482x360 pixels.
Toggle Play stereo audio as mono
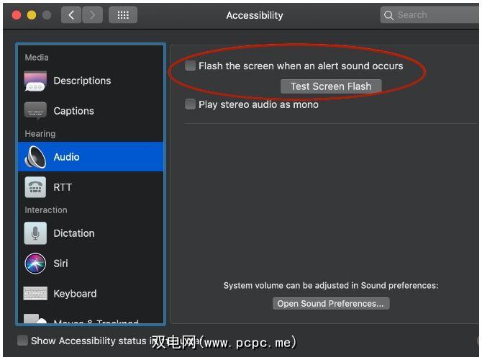tap(191, 104)
